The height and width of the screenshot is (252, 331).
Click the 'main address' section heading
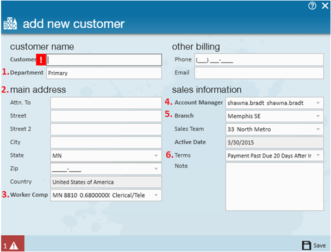click(38, 90)
